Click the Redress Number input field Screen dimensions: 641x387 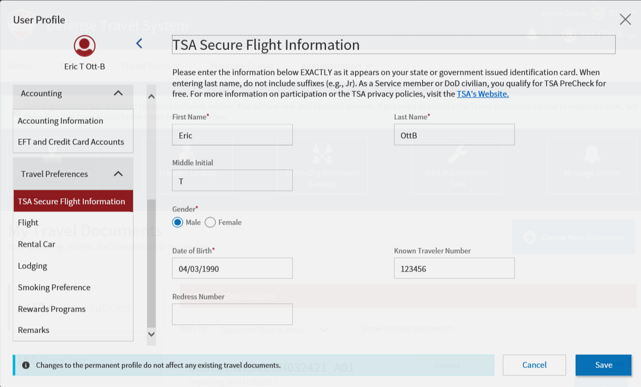[x=232, y=314]
